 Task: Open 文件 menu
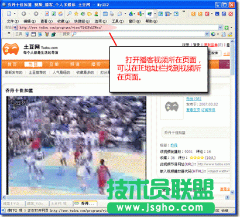click(x=13, y=21)
